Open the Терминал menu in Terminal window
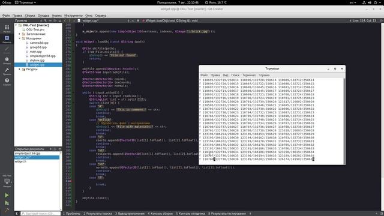The image size is (384, 216). (249, 75)
